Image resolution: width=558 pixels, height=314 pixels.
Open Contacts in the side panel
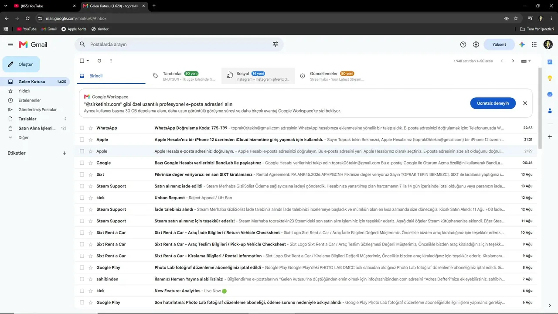click(550, 110)
